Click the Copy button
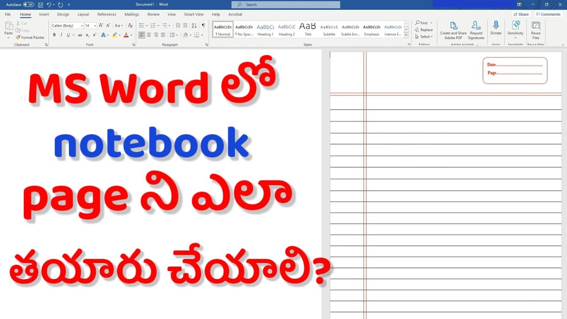The height and width of the screenshot is (319, 567). [23, 30]
